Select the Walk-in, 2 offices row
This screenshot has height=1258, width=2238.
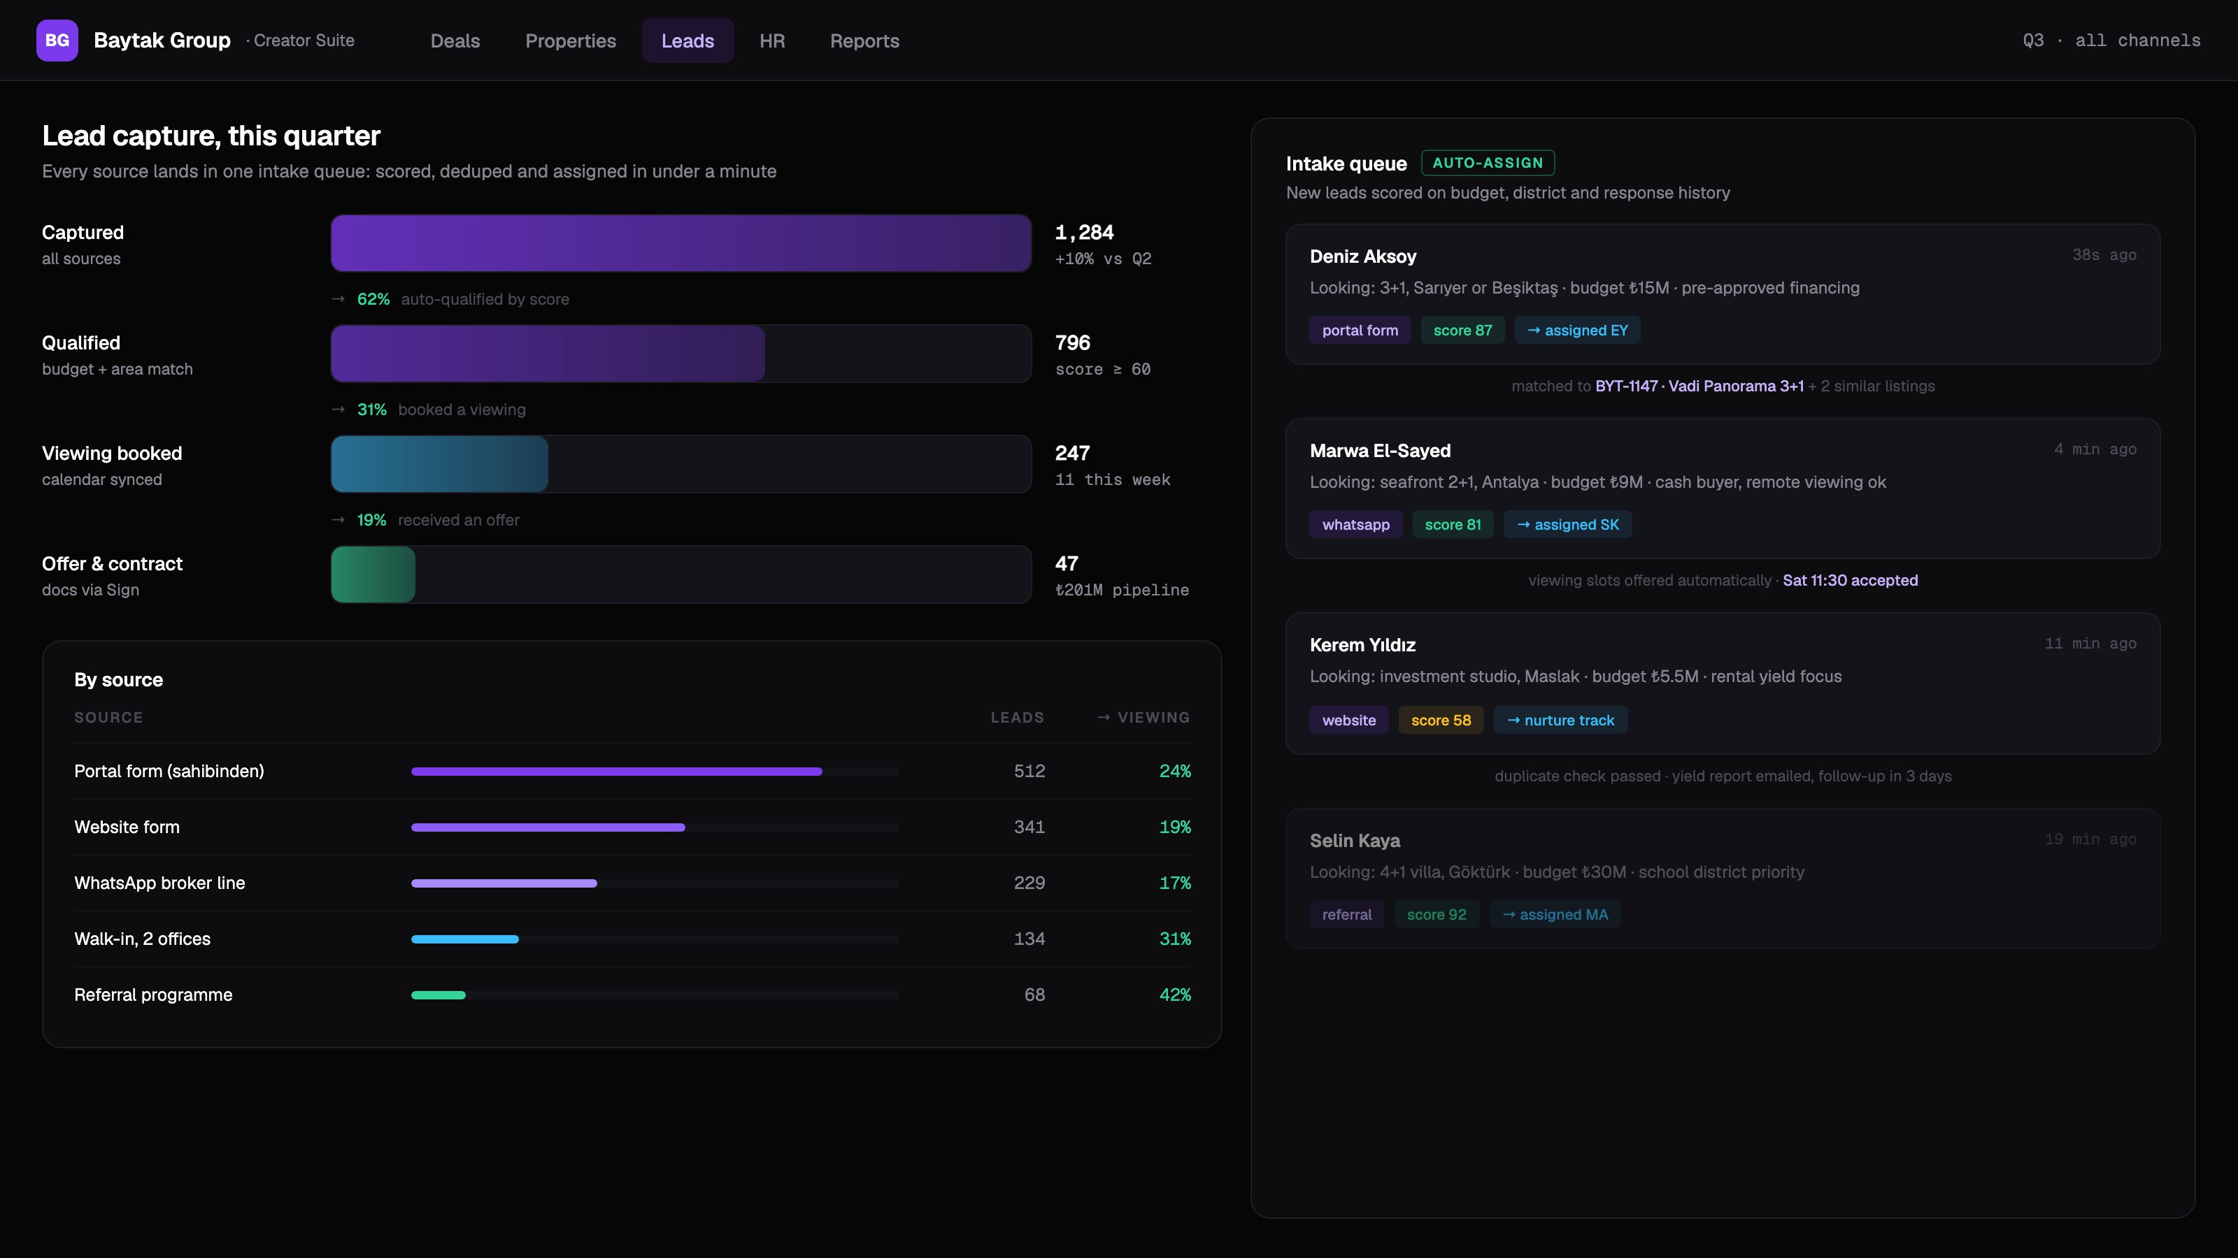click(x=632, y=939)
